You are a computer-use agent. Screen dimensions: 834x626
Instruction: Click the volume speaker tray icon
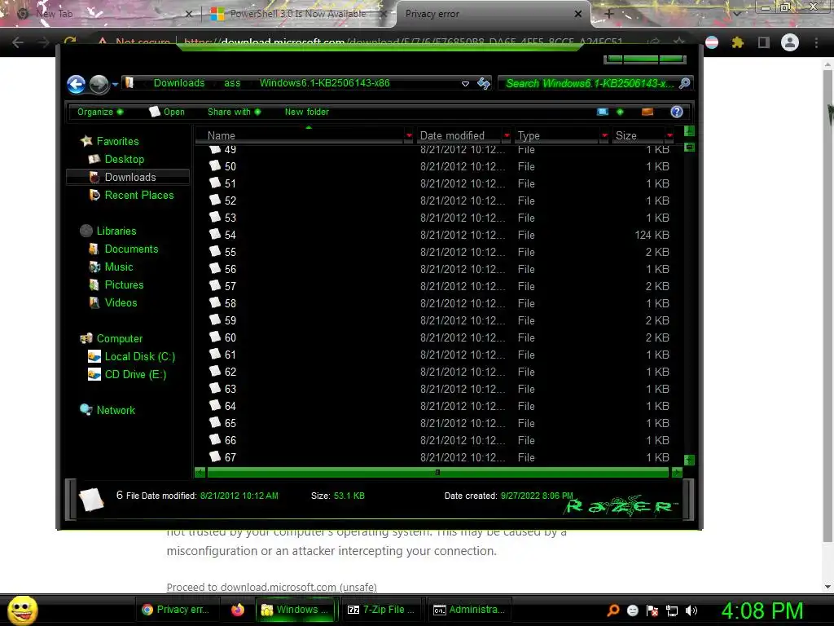tap(691, 611)
